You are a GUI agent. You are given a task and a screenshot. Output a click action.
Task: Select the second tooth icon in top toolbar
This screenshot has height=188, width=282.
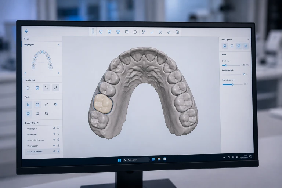[109, 32]
